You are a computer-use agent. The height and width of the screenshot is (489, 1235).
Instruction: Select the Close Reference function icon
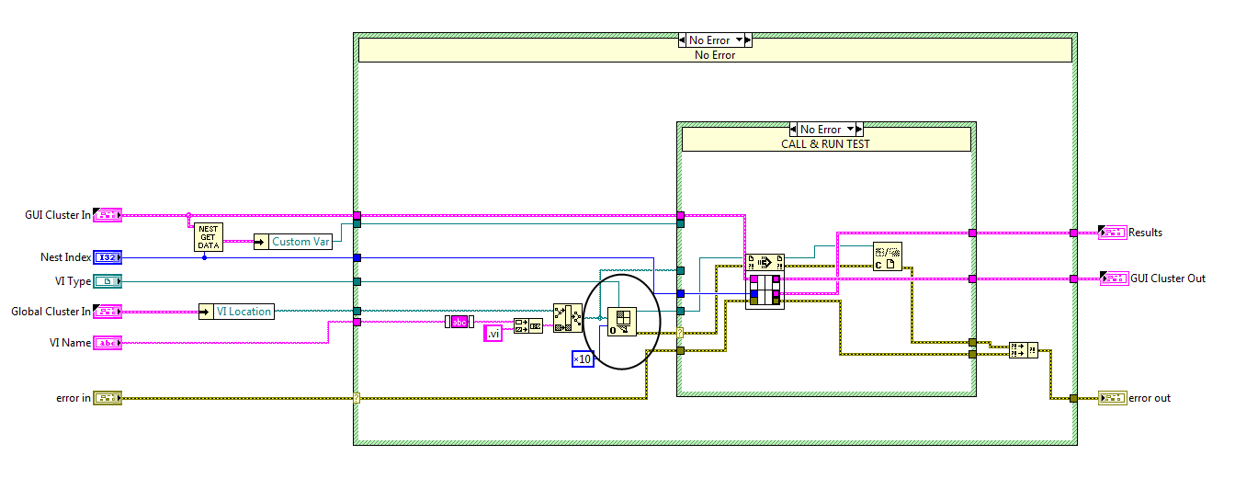point(888,256)
